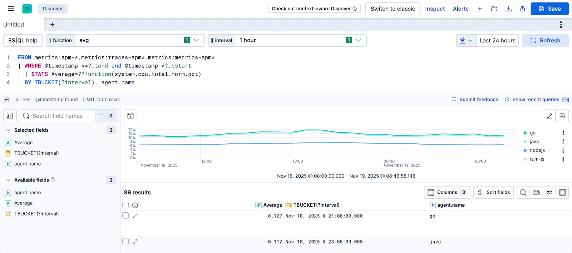
Task: Open Show recent queries link
Action: [535, 100]
